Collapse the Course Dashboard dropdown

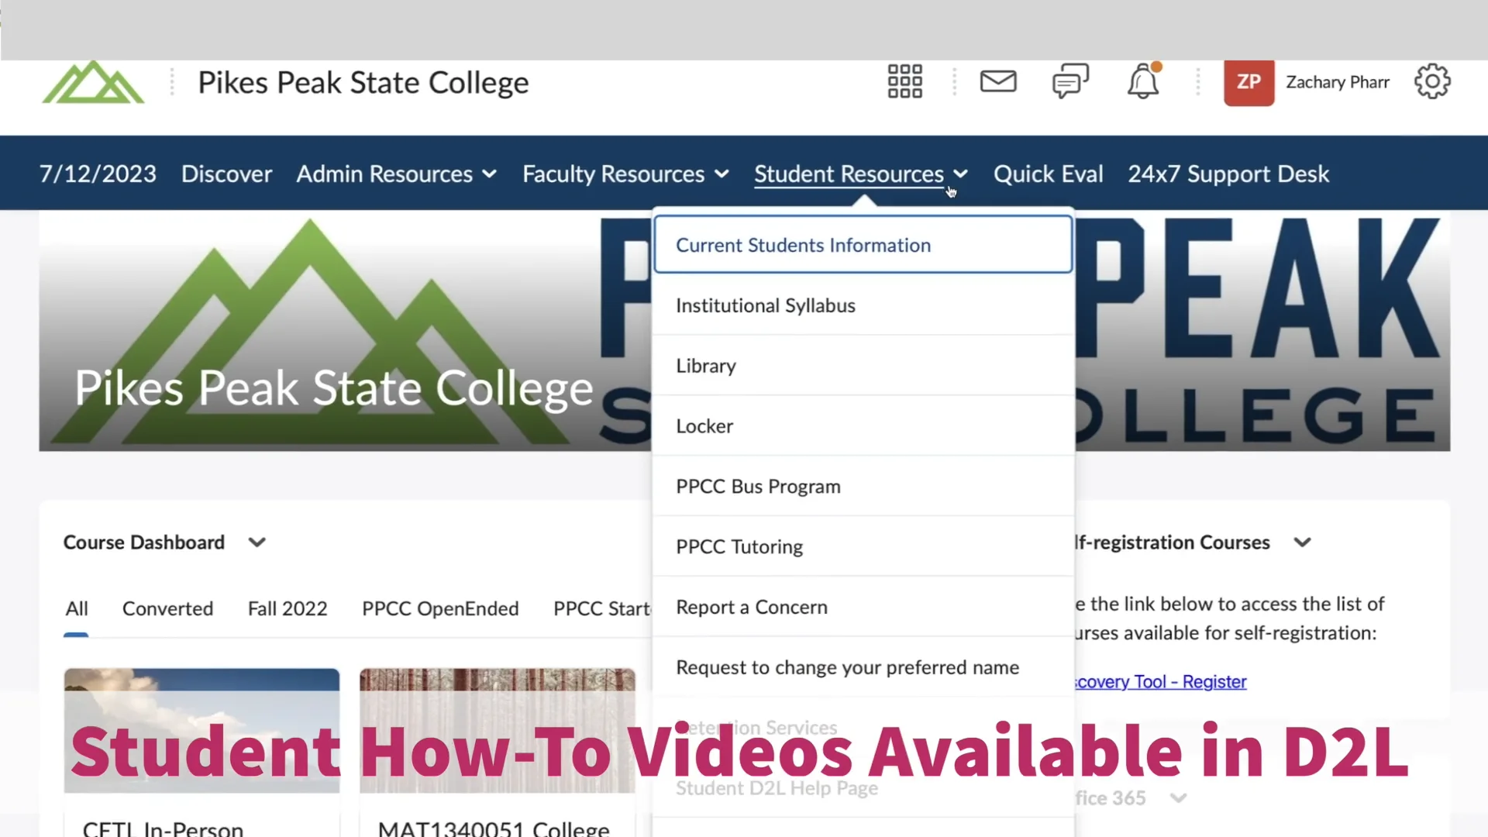click(x=257, y=542)
